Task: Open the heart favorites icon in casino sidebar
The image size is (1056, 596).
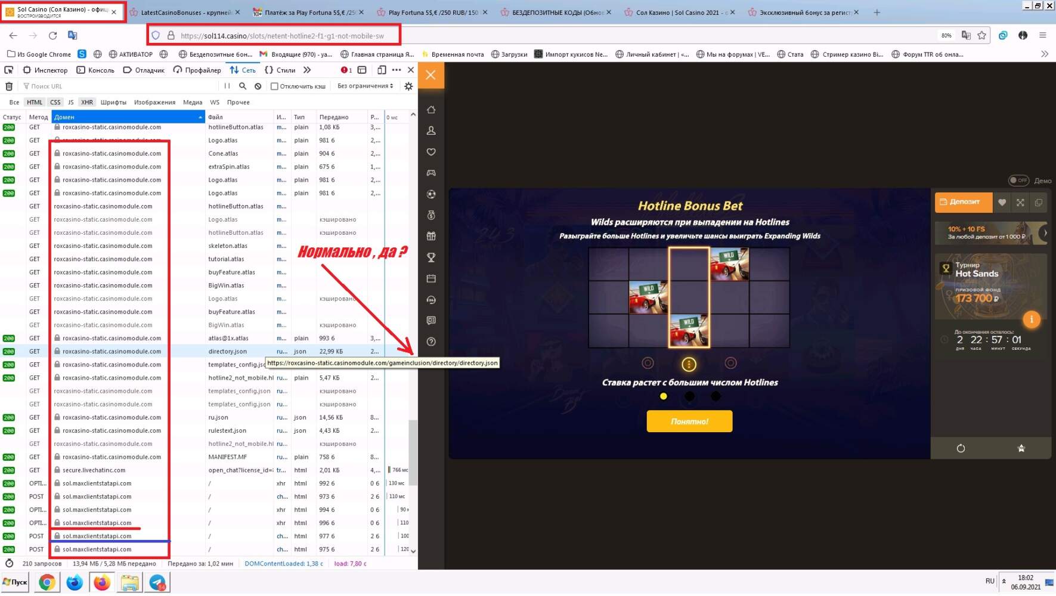Action: click(x=431, y=152)
